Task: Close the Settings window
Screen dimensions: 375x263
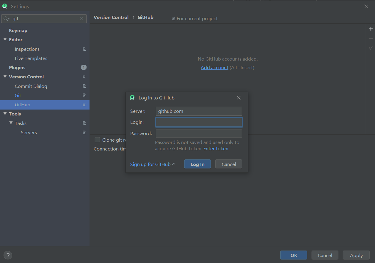Action: pyautogui.click(x=366, y=6)
